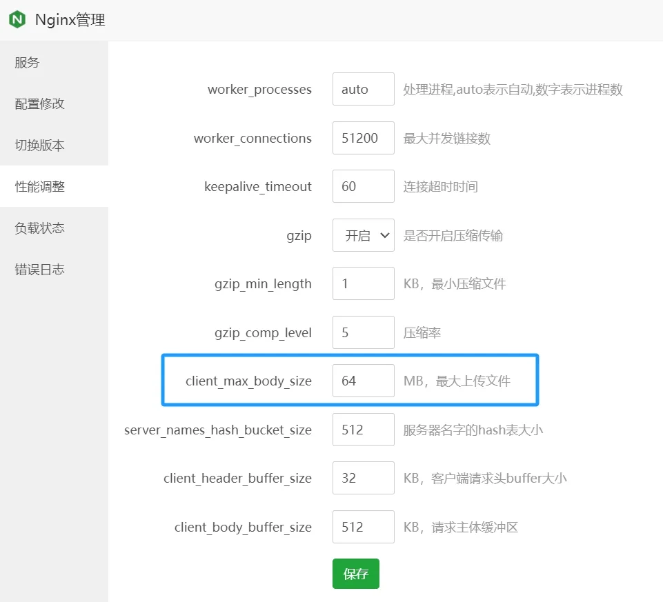This screenshot has height=602, width=663.
Task: Click the server_names_hash_bucket_size input
Action: point(363,430)
